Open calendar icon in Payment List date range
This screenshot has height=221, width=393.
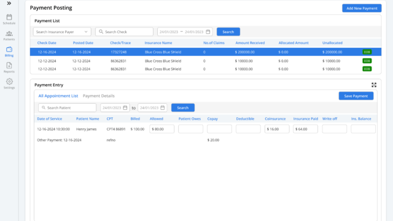click(x=208, y=32)
